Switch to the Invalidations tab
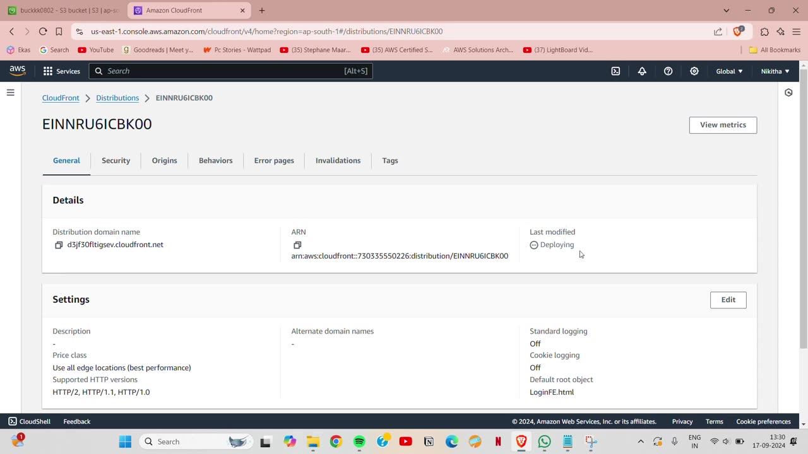 click(338, 161)
